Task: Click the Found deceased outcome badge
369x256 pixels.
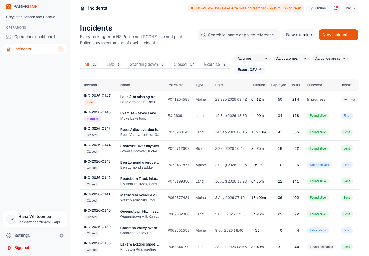Action: tap(321, 247)
